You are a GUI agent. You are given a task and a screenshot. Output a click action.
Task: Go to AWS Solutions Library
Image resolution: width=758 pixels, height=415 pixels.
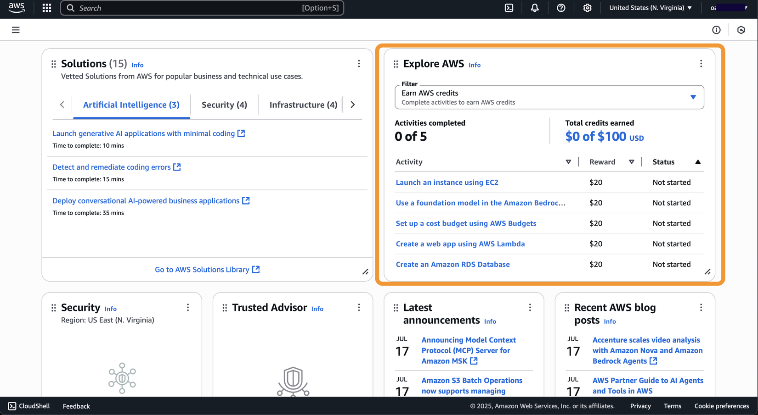[202, 269]
